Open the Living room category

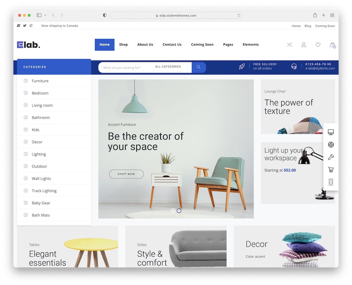[x=54, y=105]
